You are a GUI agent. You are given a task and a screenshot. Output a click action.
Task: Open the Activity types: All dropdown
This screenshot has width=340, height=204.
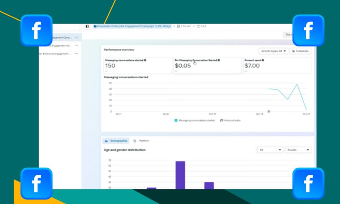click(273, 51)
